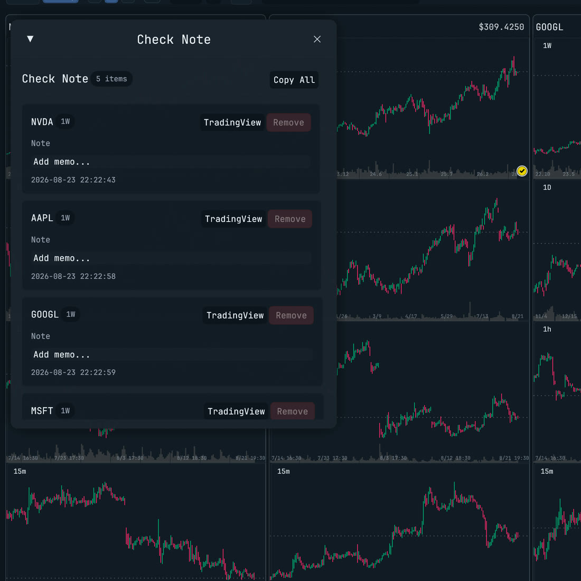Click the 1D label in the GOOGL chart panel
This screenshot has width=581, height=581.
(x=547, y=188)
